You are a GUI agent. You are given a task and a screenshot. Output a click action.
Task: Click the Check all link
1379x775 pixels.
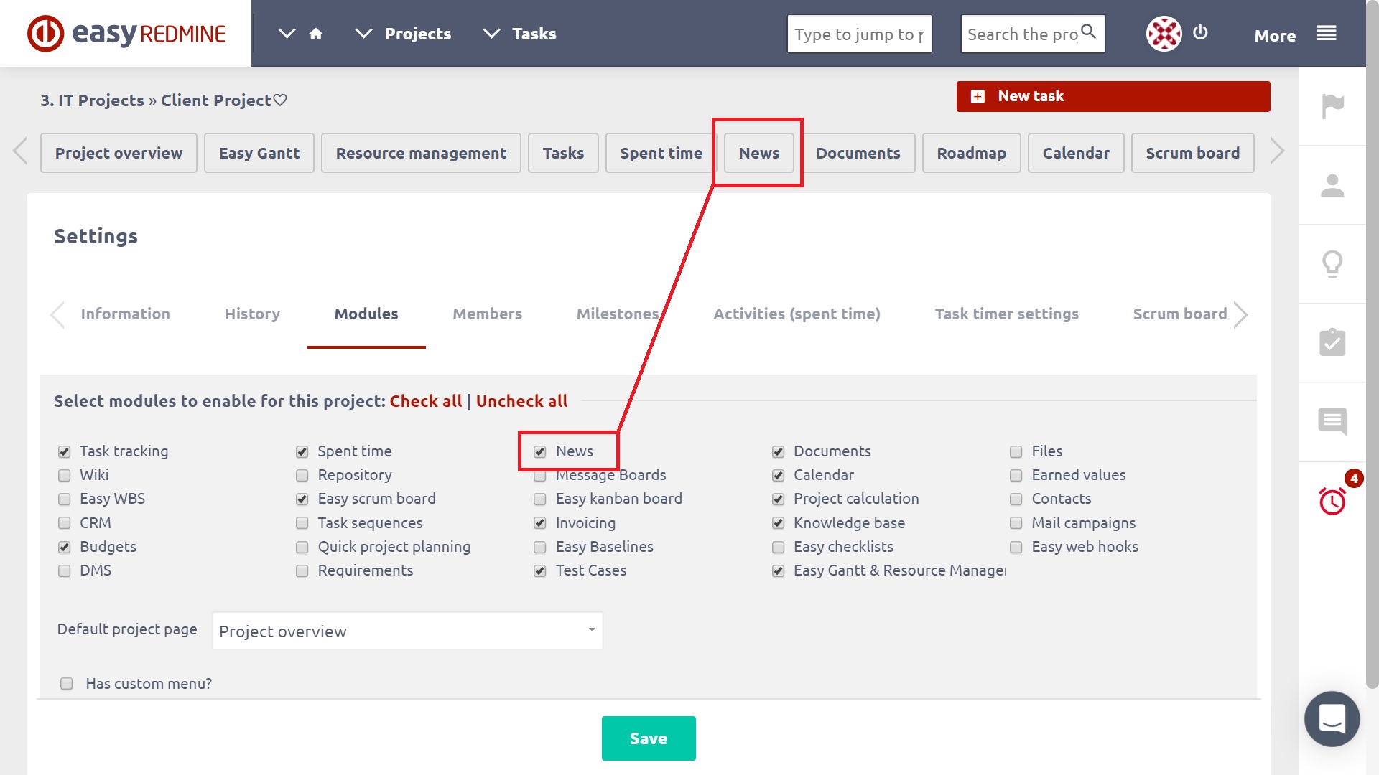click(x=426, y=401)
